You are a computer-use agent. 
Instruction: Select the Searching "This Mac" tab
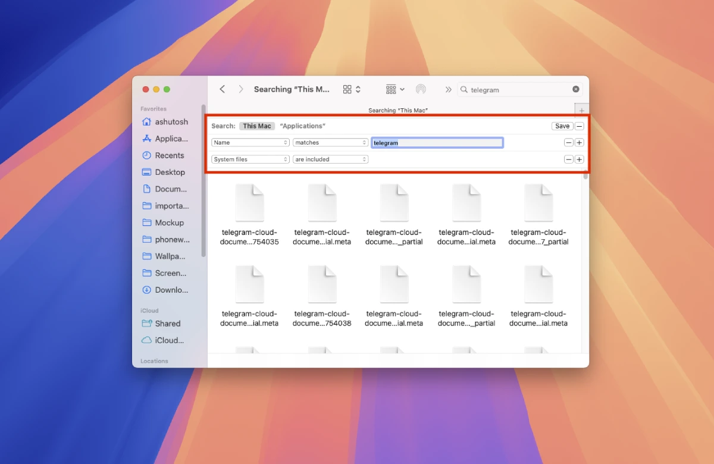tap(398, 110)
